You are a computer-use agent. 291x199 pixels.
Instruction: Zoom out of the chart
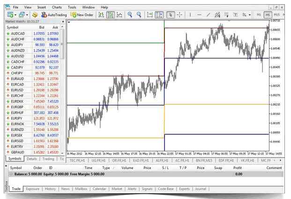click(x=139, y=15)
